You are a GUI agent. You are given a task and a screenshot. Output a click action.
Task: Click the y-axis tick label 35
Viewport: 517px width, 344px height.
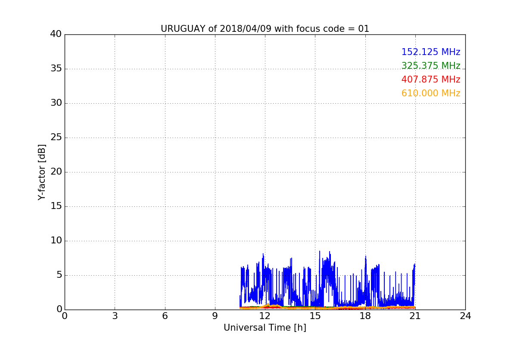[56, 69]
